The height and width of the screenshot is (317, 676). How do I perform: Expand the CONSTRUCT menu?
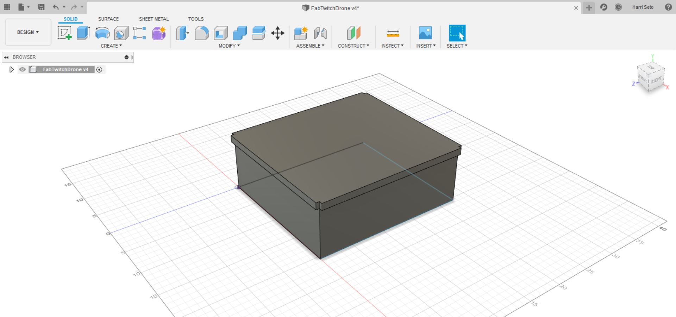[353, 46]
